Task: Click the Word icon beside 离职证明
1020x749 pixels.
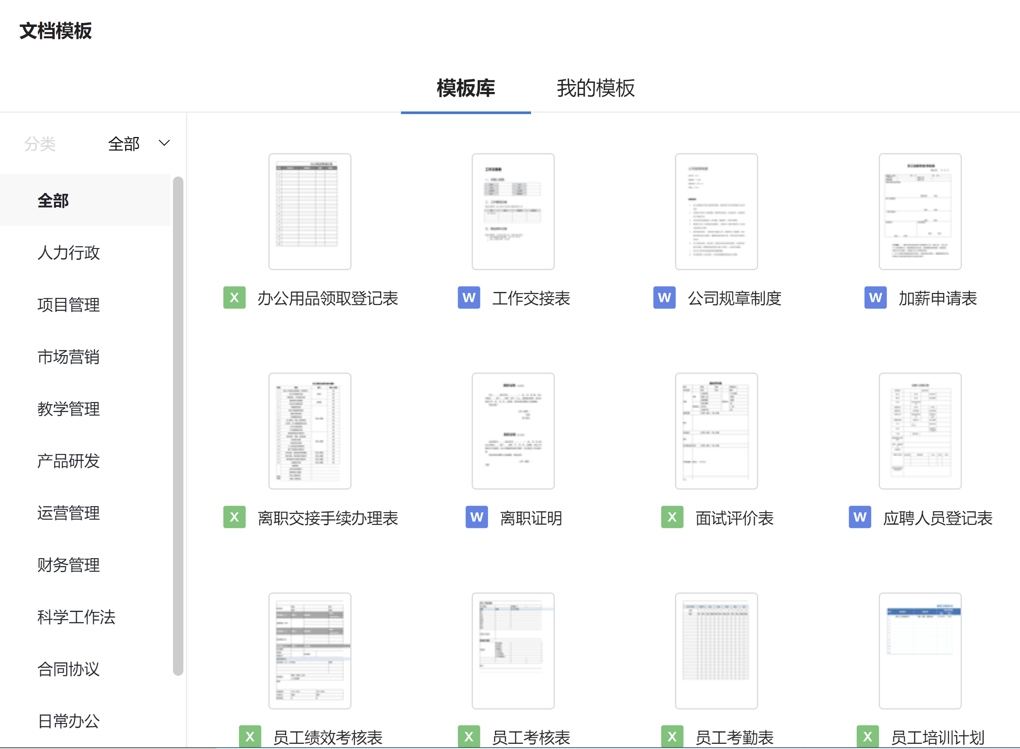Action: (x=477, y=517)
